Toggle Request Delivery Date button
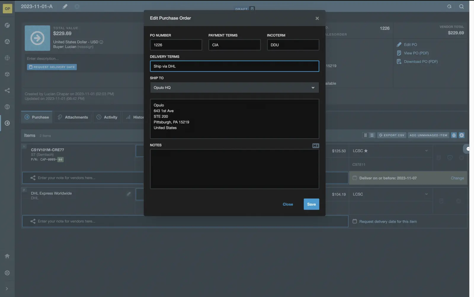The width and height of the screenshot is (474, 297). [52, 67]
